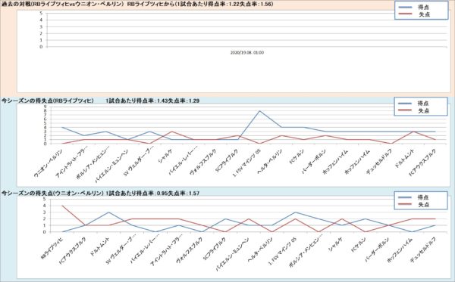Image resolution: width=455 pixels, height=282 pixels.
Task: Select 得点 legend entry in ウニオン・ベルリン chart
Action: point(414,197)
